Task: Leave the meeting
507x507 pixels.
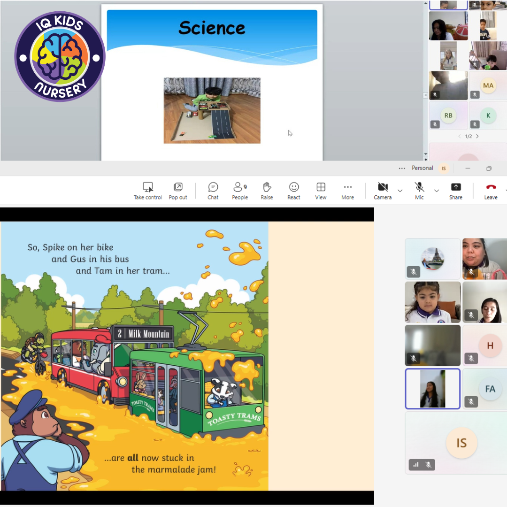Action: point(491,191)
